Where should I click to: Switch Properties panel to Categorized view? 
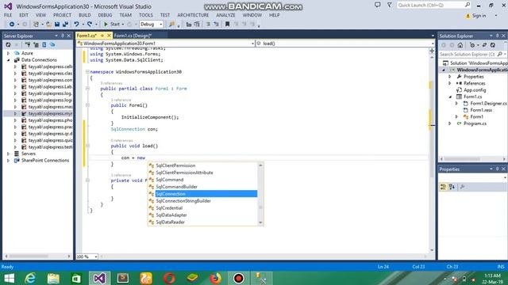coord(443,187)
